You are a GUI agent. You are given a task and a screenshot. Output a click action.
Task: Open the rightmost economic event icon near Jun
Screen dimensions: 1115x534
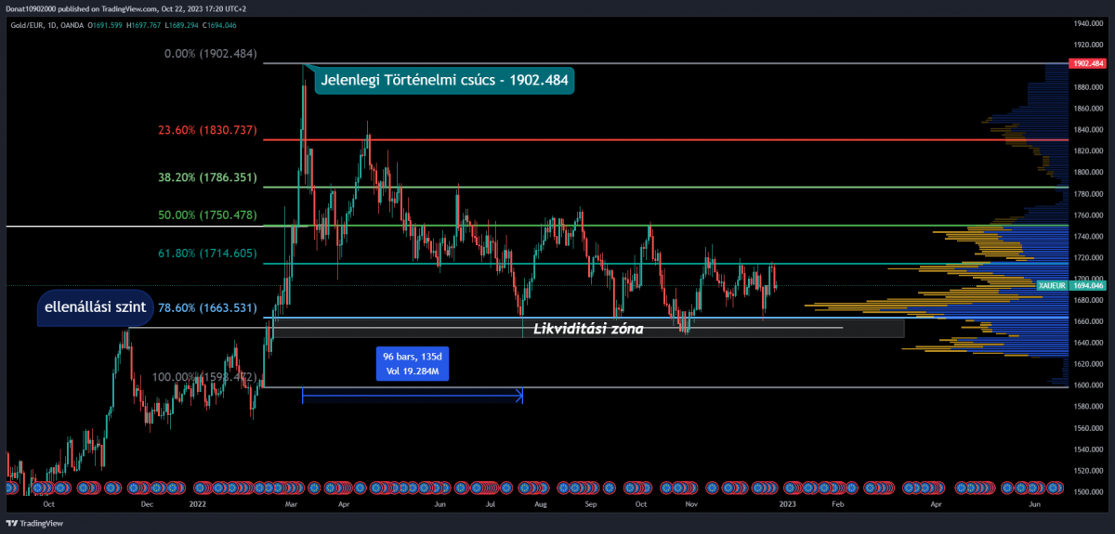(1056, 488)
